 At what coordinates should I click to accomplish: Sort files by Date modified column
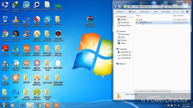click(178, 16)
